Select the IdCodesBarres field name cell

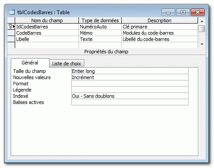tap(47, 27)
